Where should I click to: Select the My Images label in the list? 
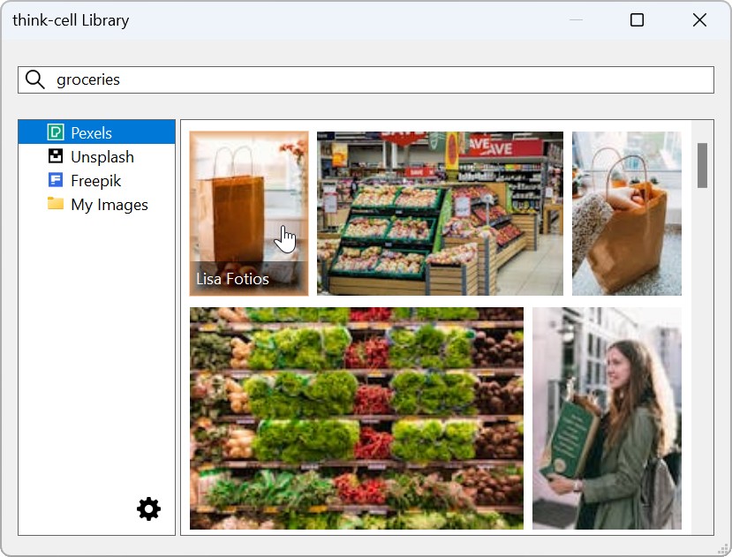(109, 205)
